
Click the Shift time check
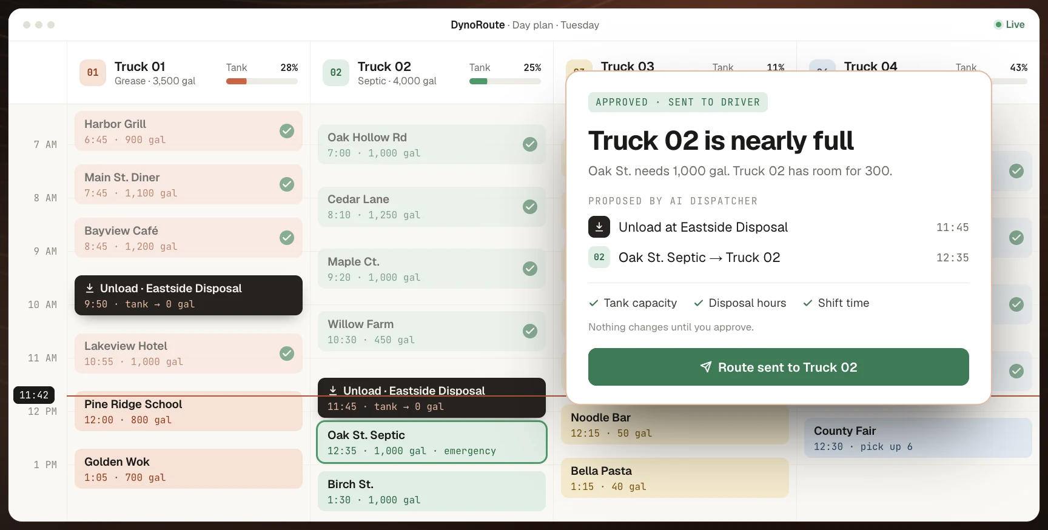pyautogui.click(x=836, y=303)
